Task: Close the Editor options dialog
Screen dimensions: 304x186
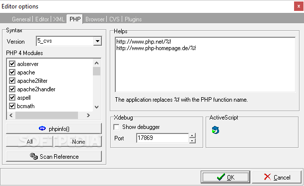Action: point(299,6)
